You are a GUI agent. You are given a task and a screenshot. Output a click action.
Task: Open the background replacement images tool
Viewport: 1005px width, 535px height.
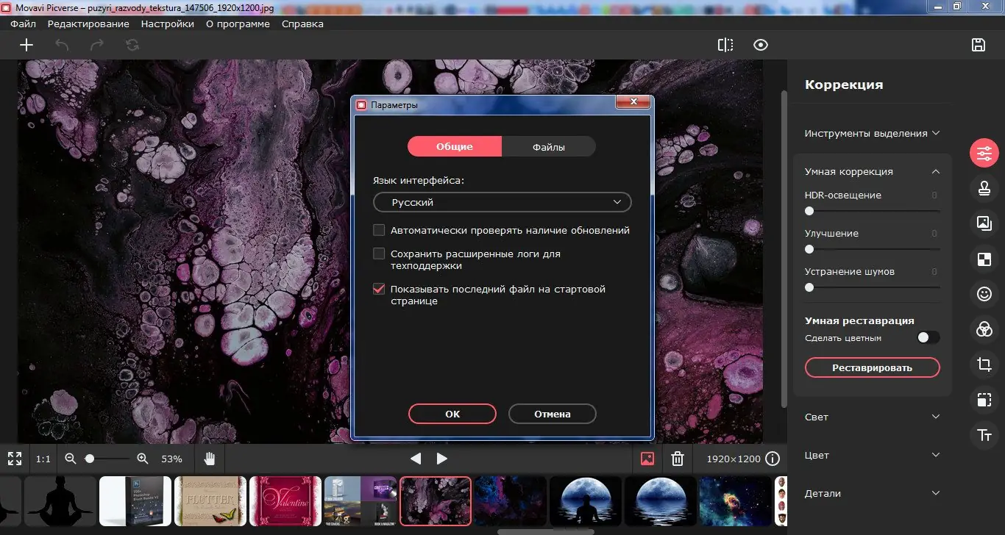point(984,223)
